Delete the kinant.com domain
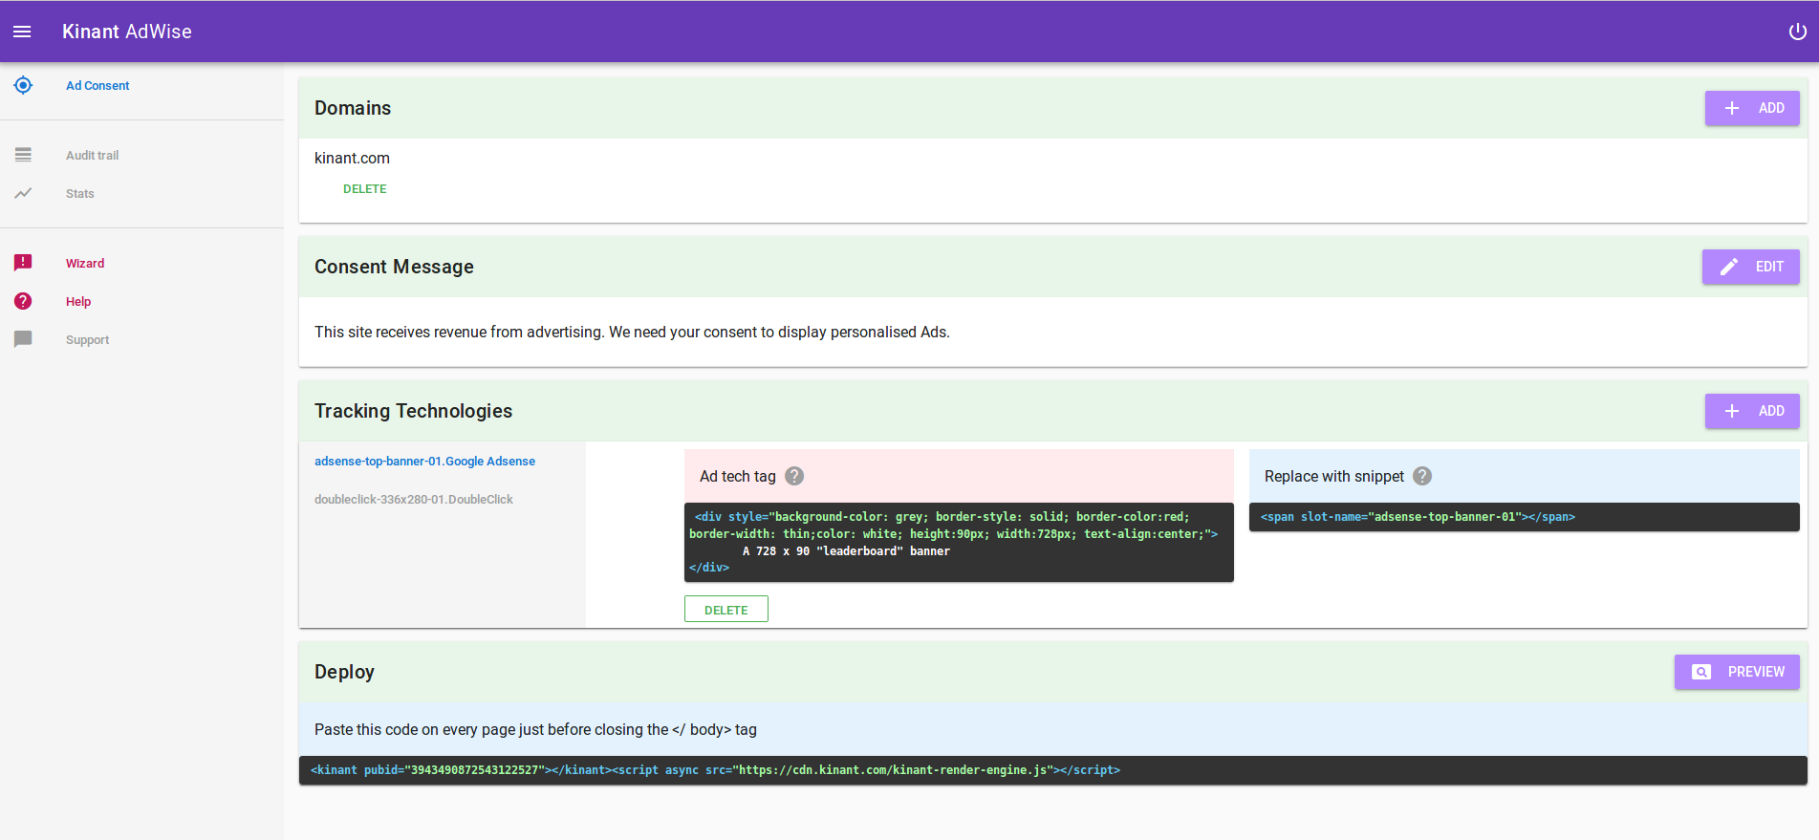The width and height of the screenshot is (1819, 840). [365, 189]
